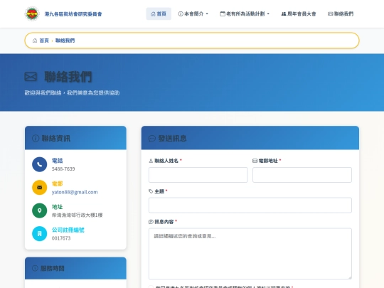Click the 聯絡人姓名 input field
Viewport: 384px width, 288px height.
pos(198,175)
